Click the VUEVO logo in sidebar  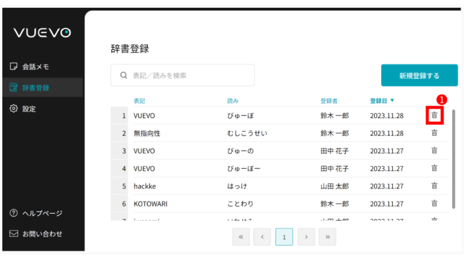click(x=42, y=33)
